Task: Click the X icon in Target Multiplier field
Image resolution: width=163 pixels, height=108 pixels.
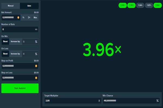Action: [x=99, y=101]
